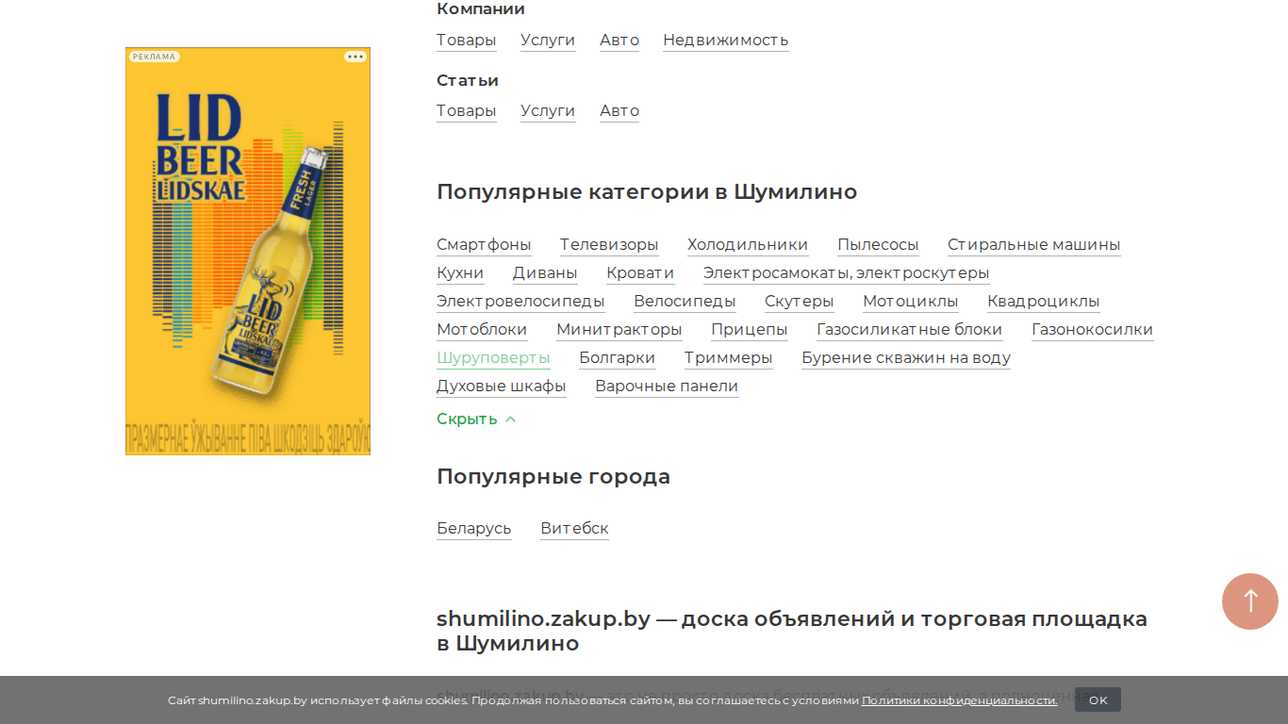
Task: Collapse categories with the Скрыть chevron
Action: [x=476, y=420]
